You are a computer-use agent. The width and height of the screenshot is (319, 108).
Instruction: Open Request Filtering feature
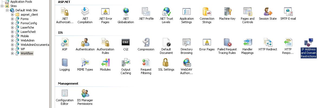pos(146,67)
